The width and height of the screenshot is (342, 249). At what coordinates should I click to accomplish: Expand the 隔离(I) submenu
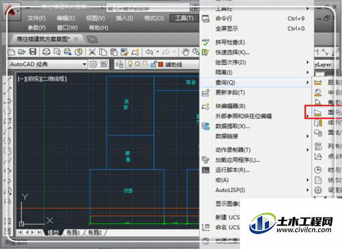(307, 73)
